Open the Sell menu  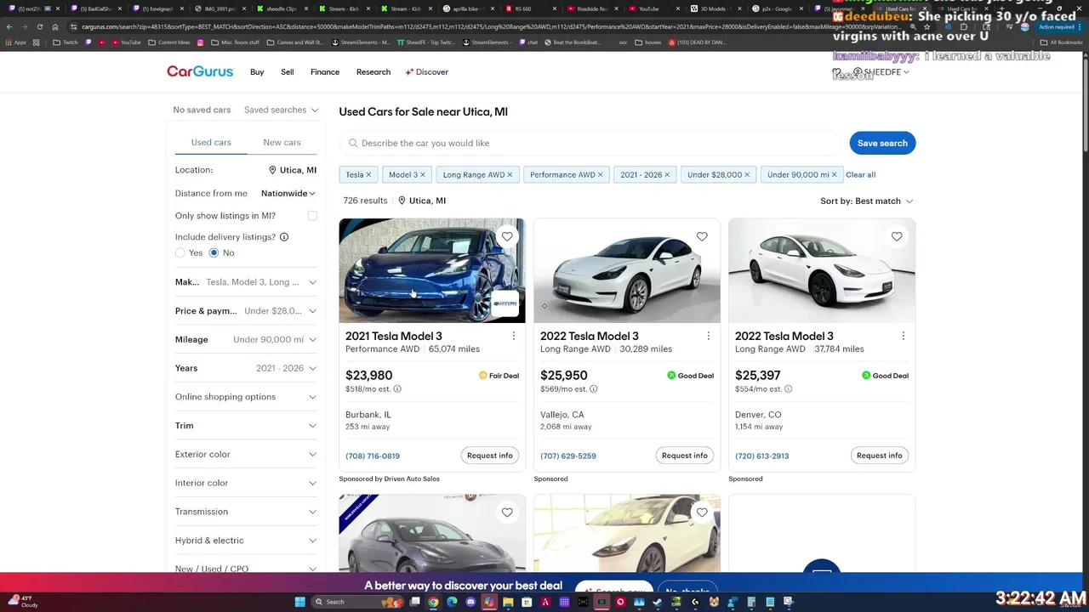click(288, 72)
